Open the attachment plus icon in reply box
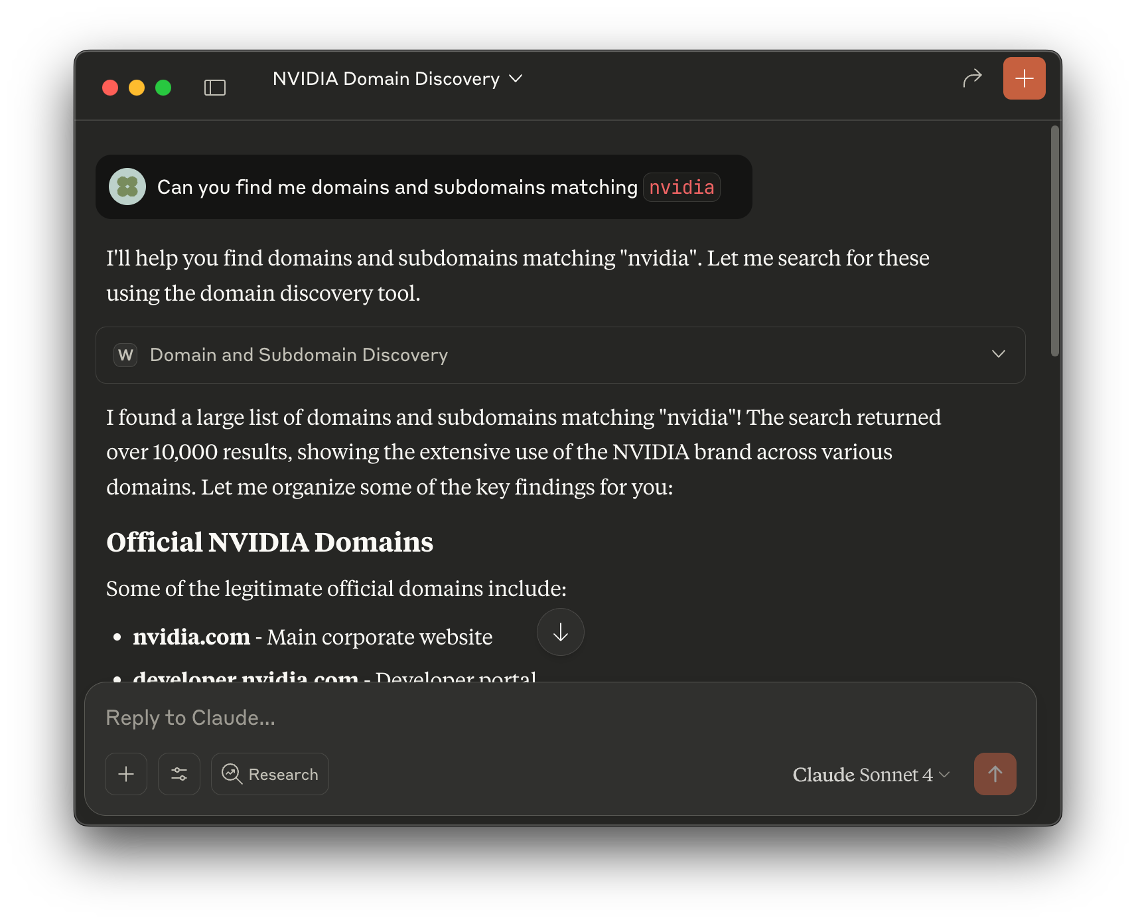The image size is (1136, 924). coord(125,774)
